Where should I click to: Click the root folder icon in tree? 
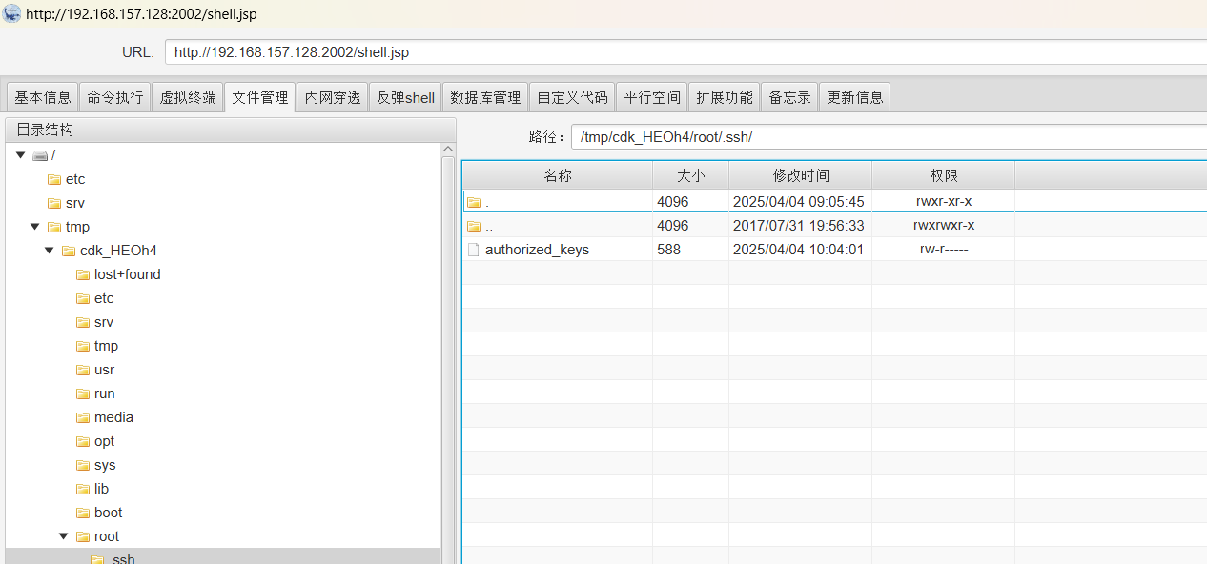[x=83, y=536]
